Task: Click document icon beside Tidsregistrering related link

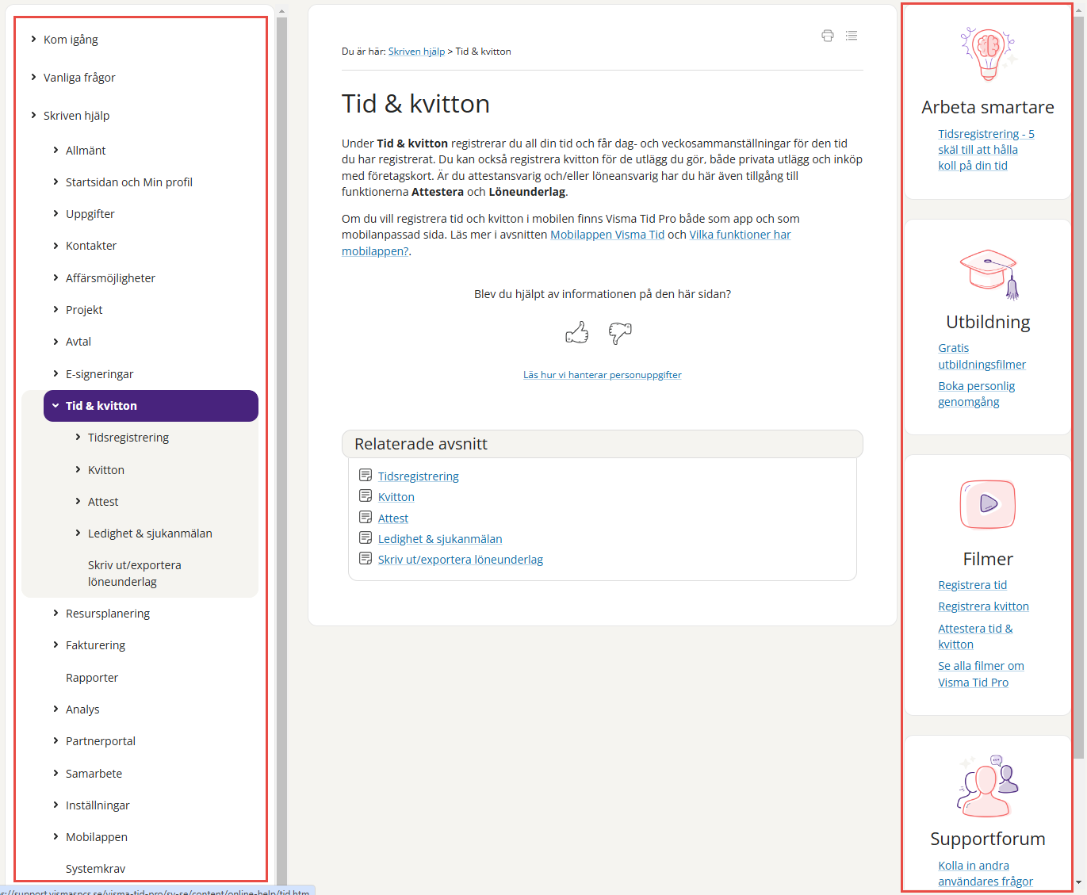Action: 366,476
